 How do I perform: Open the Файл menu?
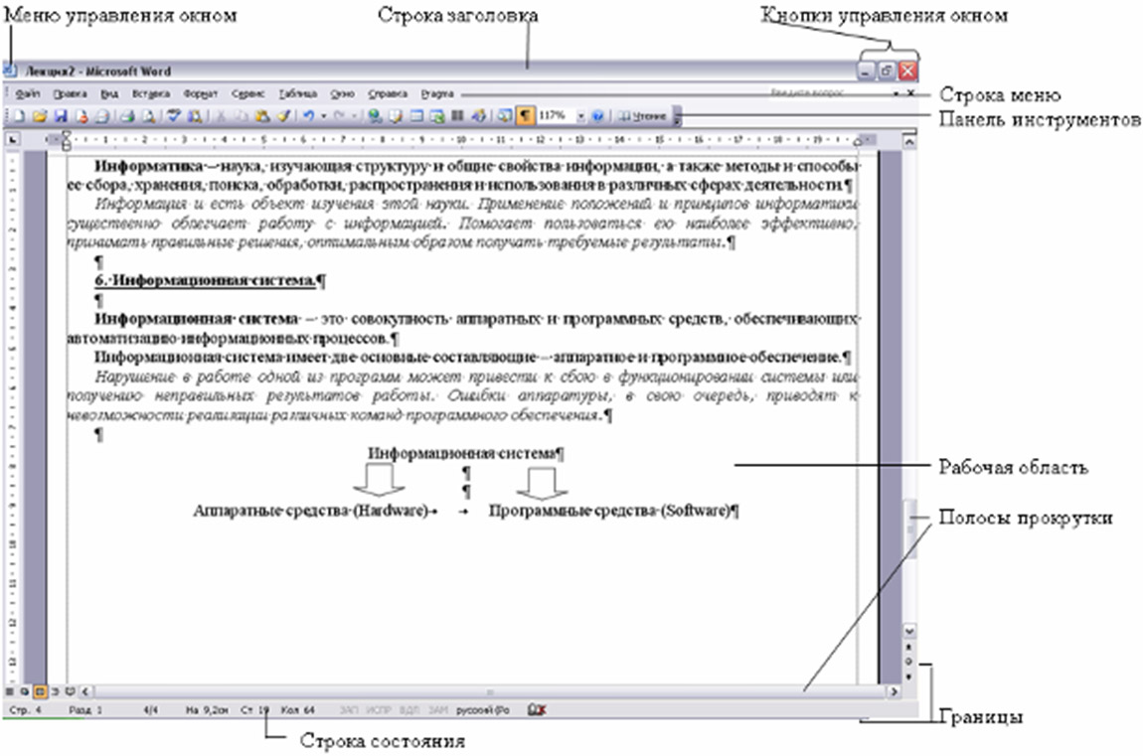(28, 93)
